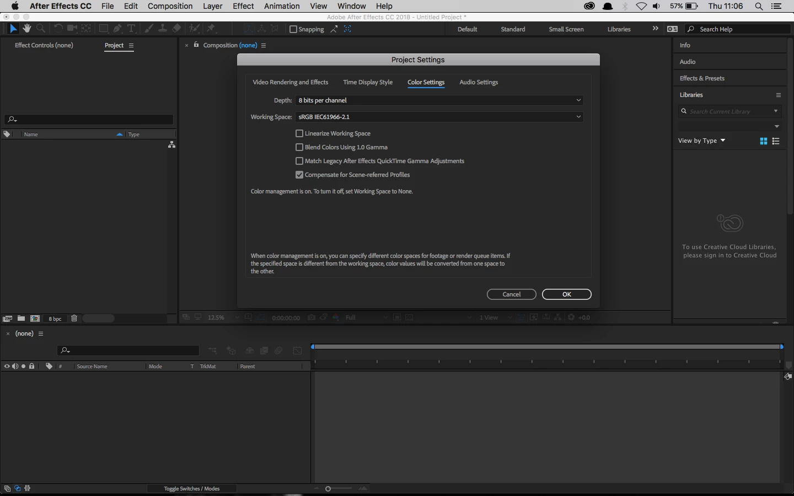This screenshot has width=794, height=496.
Task: Select the Small Screen workspace
Action: [566, 29]
